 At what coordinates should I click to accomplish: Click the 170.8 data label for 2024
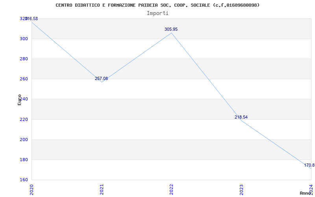[x=309, y=165]
